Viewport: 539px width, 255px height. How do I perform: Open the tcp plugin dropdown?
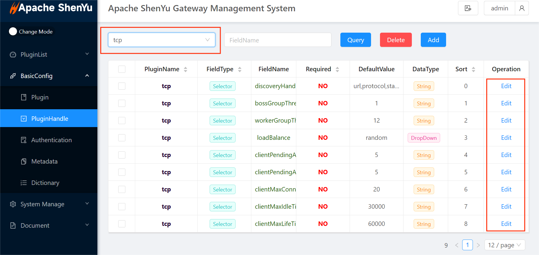click(x=161, y=40)
